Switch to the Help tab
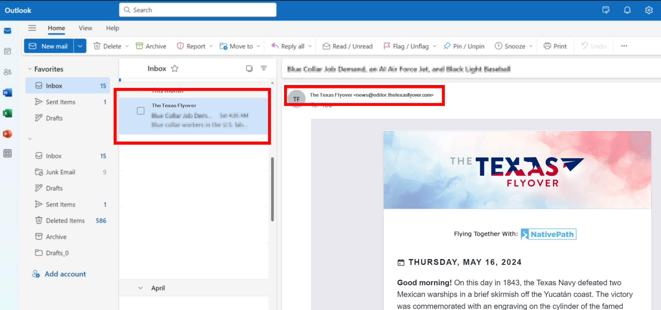 (113, 28)
